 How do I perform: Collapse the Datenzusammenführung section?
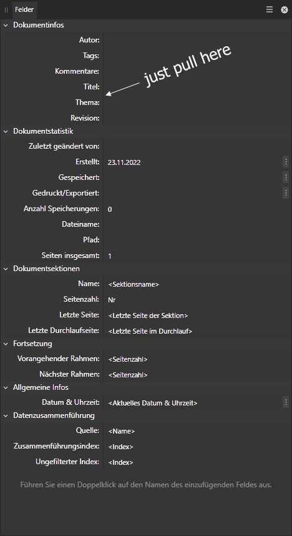point(6,416)
